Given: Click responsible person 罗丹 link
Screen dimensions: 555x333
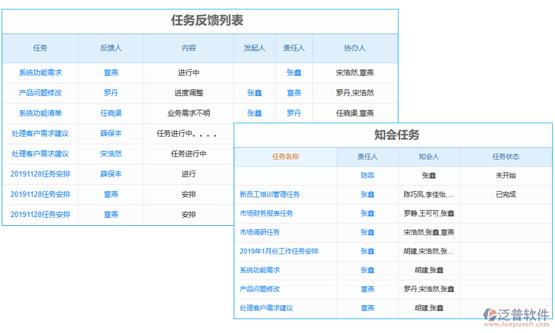Looking at the screenshot, I should (x=294, y=113).
